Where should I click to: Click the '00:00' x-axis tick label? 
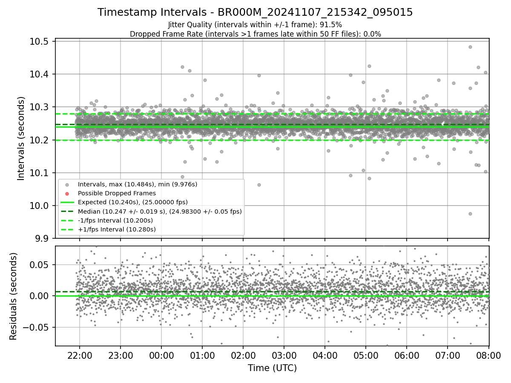pyautogui.click(x=161, y=356)
